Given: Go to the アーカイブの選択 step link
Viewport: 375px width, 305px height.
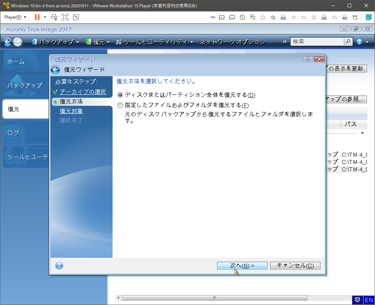Looking at the screenshot, I should coord(83,92).
